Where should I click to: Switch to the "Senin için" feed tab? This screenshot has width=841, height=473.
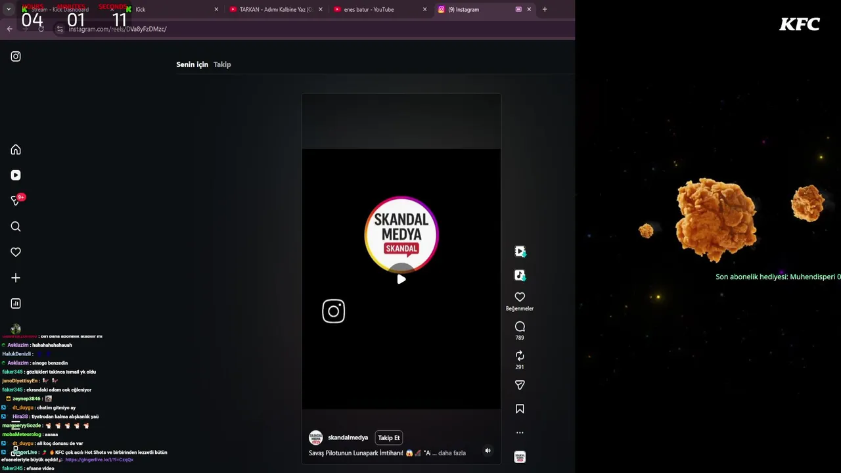pyautogui.click(x=192, y=64)
